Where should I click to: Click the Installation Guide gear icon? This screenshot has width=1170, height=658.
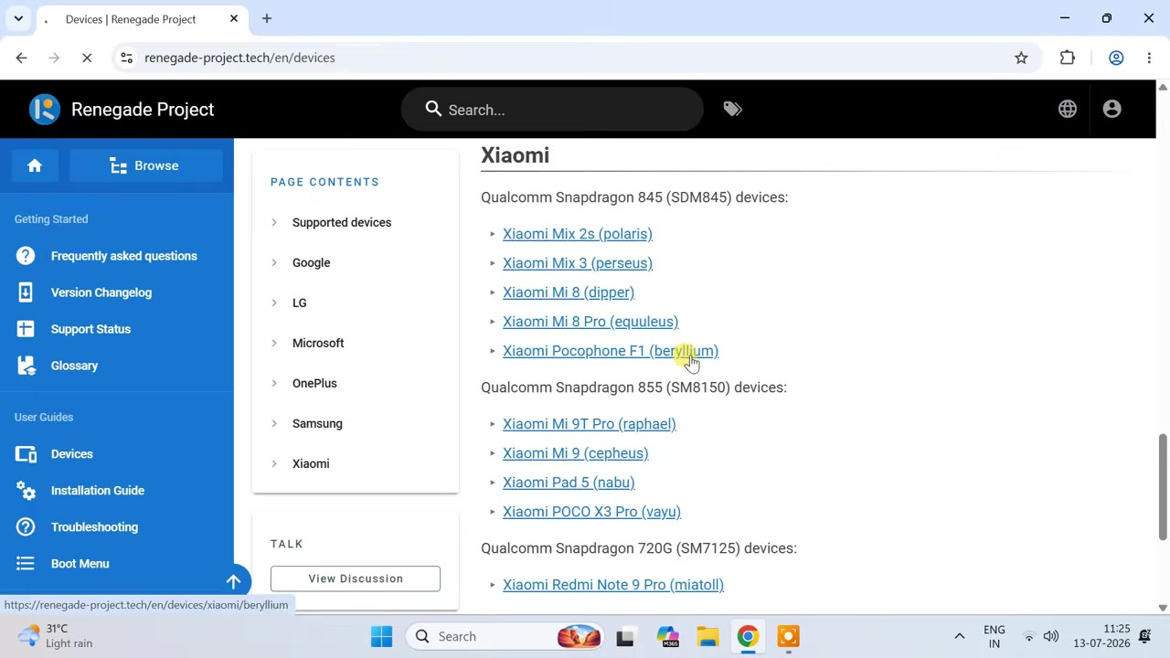pyautogui.click(x=26, y=491)
